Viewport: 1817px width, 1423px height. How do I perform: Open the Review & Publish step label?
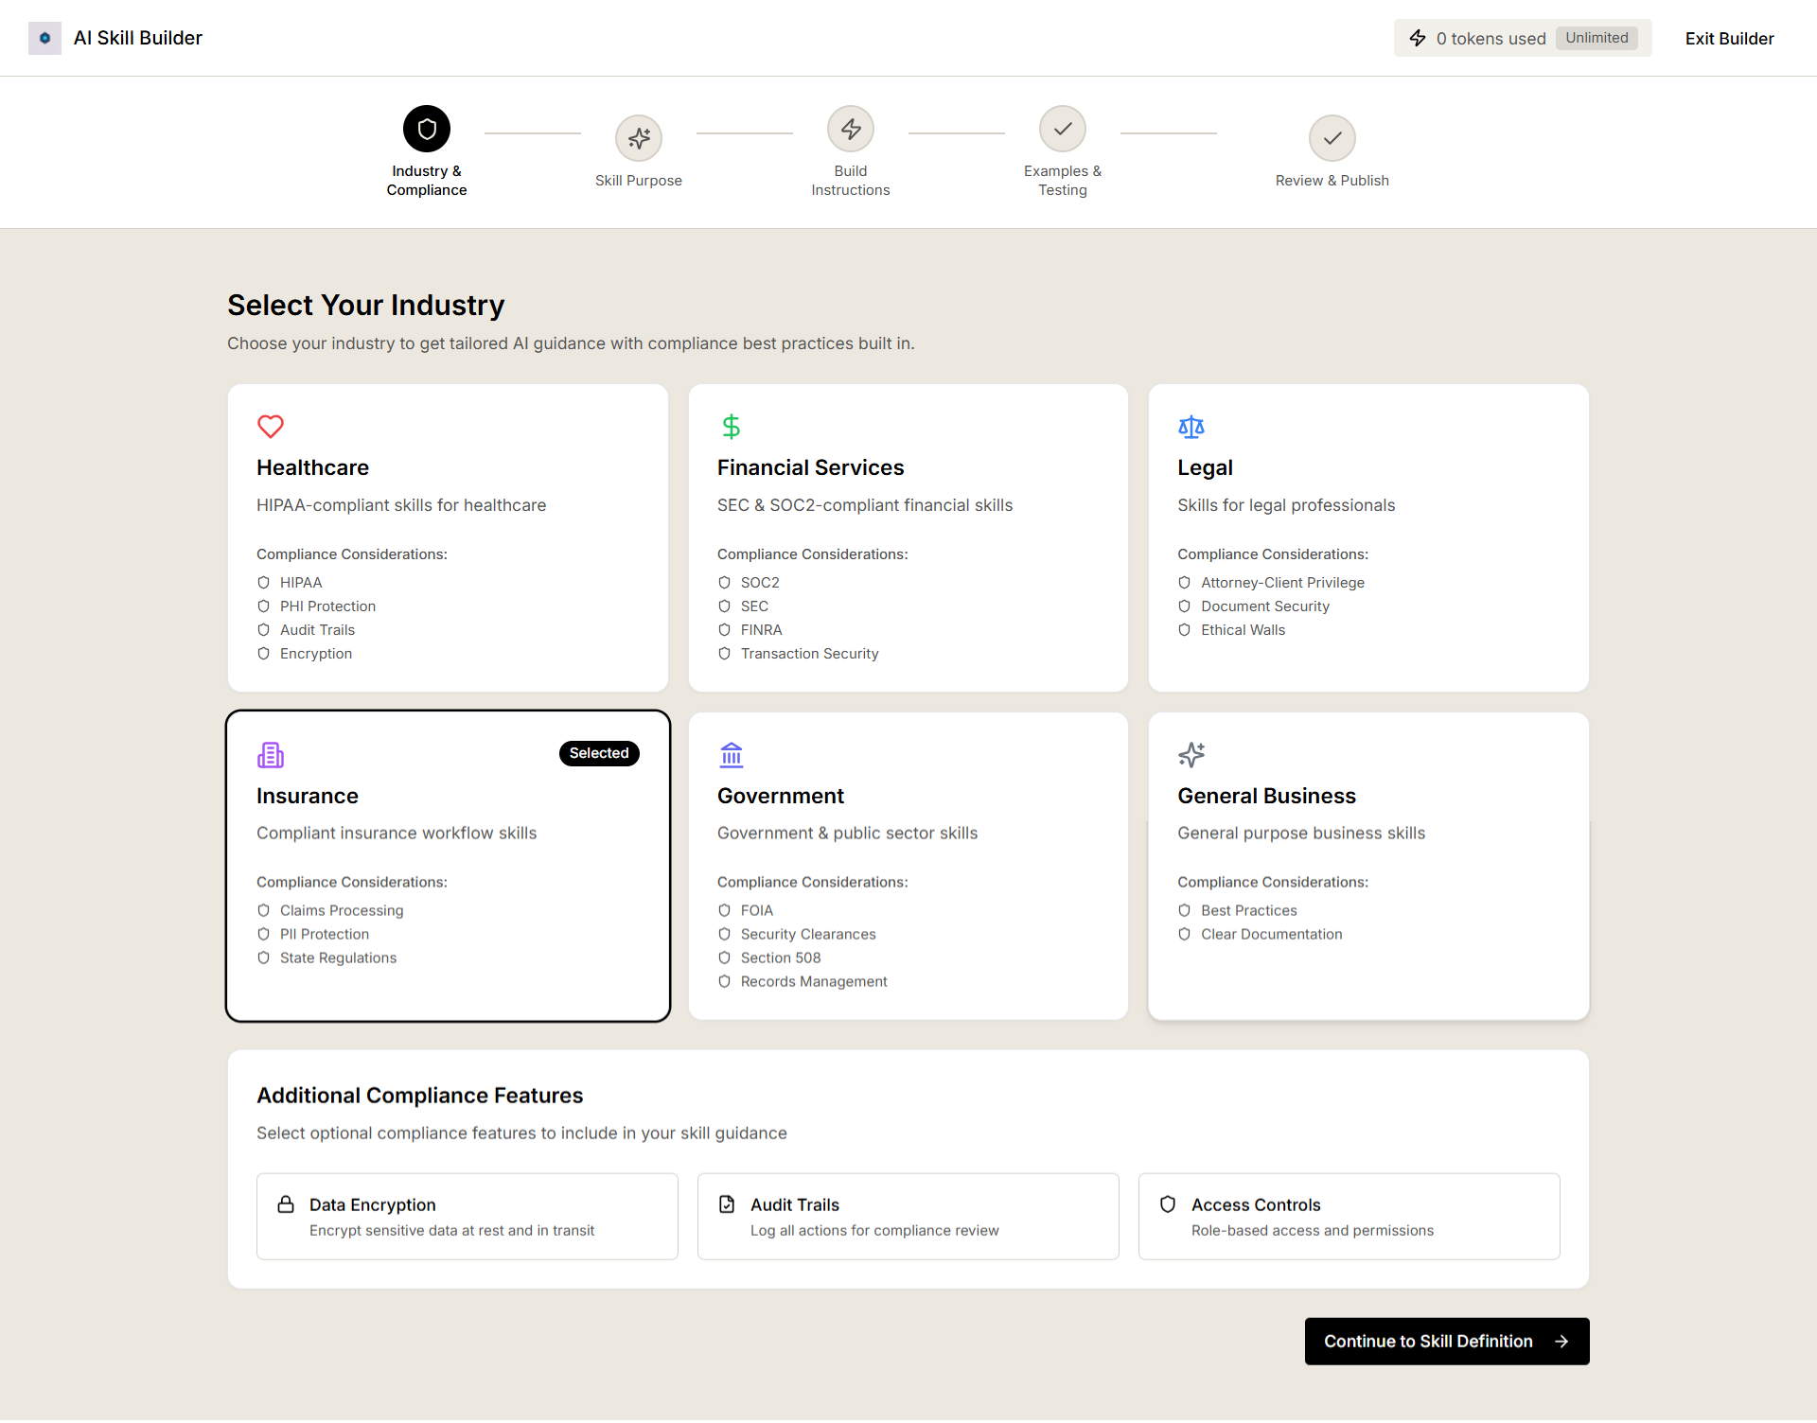click(1332, 181)
